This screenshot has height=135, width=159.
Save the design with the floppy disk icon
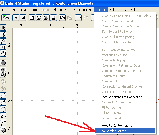(x=53, y=18)
